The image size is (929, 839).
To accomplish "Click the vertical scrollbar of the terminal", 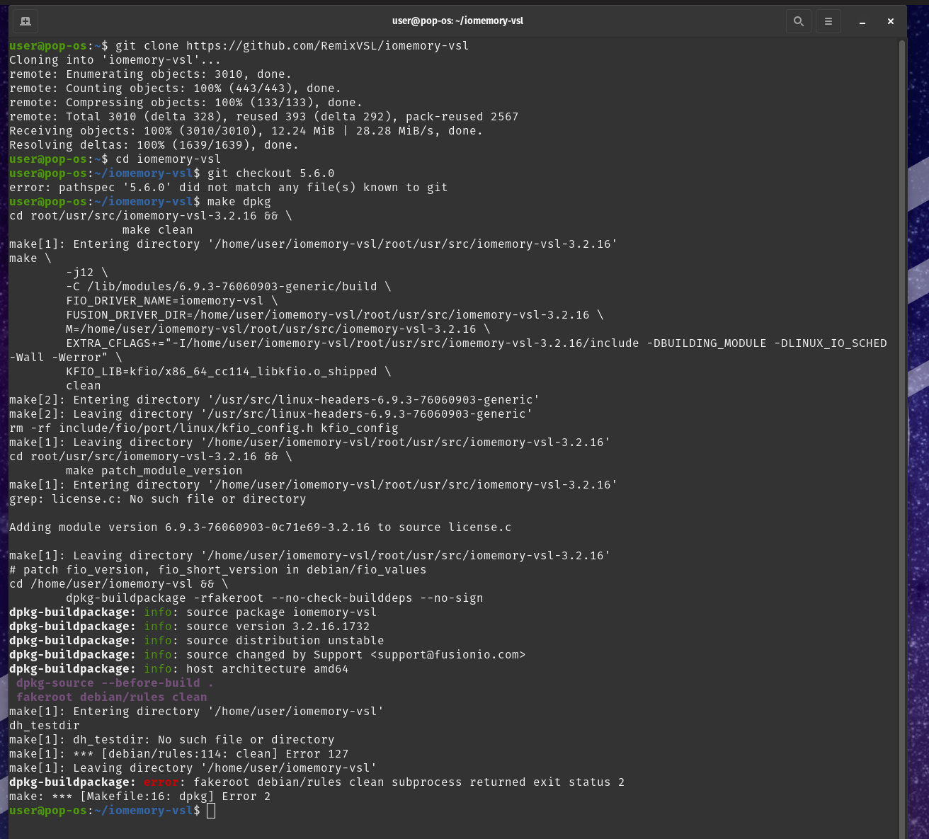I will point(901,425).
